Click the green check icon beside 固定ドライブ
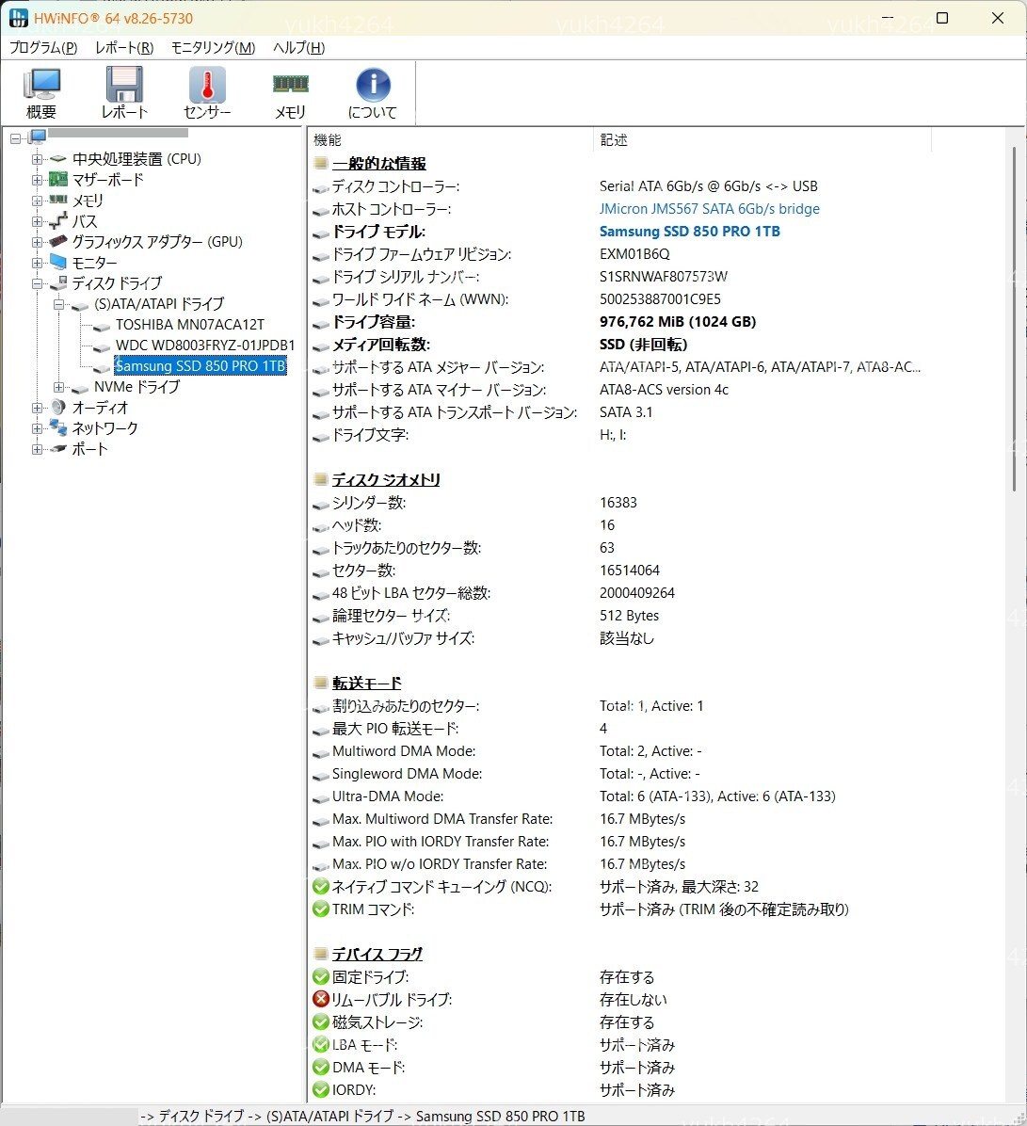 [x=321, y=976]
